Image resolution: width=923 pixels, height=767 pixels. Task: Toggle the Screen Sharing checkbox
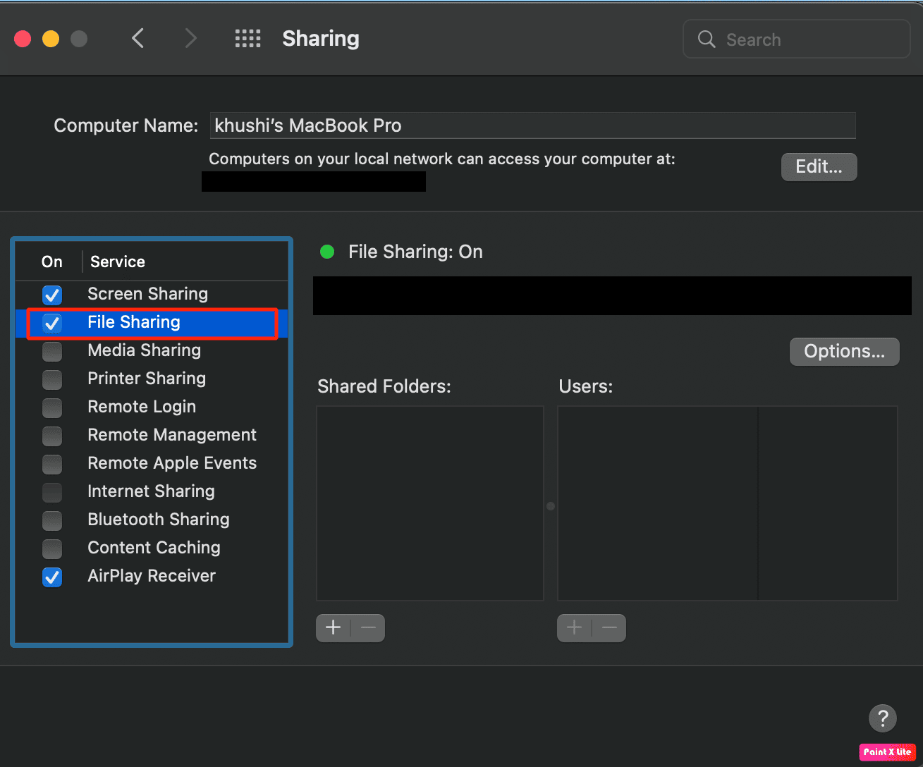click(x=52, y=295)
